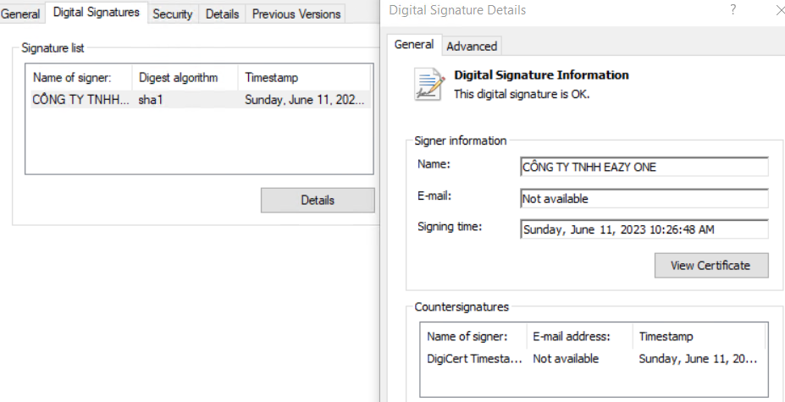
Task: Sort Countersignatures by Timestamp column
Action: pos(699,336)
